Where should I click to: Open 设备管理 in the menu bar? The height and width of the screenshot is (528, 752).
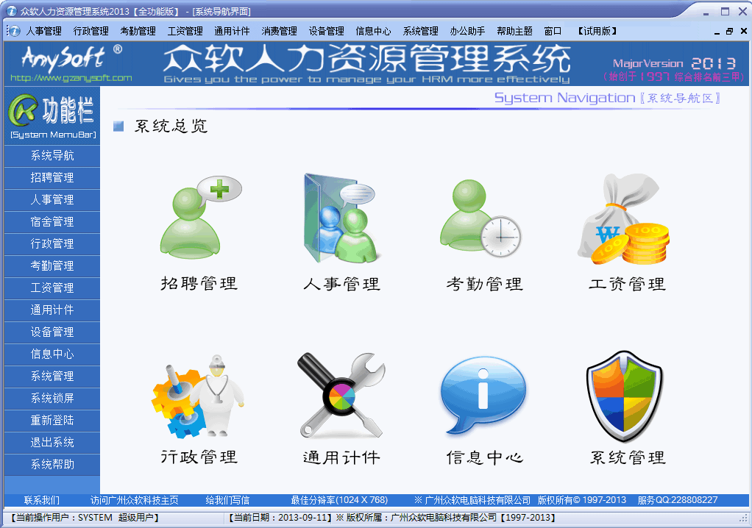[326, 31]
